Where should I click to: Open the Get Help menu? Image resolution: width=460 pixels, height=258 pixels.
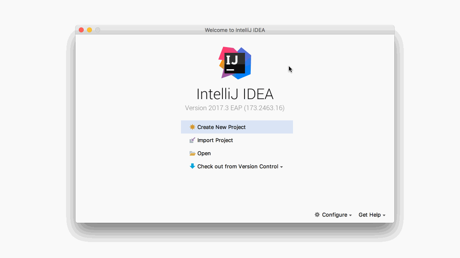coord(370,215)
